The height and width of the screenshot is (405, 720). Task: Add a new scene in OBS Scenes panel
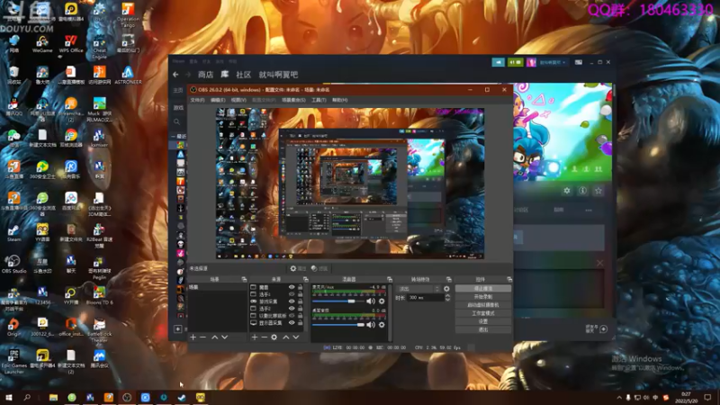[193, 337]
